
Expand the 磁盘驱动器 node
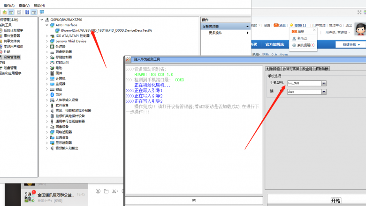coord(47,52)
